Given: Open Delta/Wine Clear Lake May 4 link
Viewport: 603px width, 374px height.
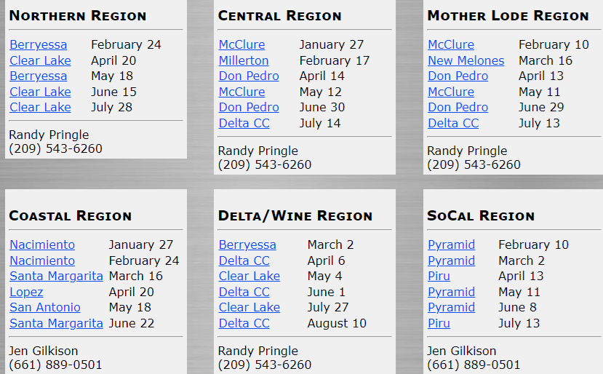Looking at the screenshot, I should click(249, 276).
